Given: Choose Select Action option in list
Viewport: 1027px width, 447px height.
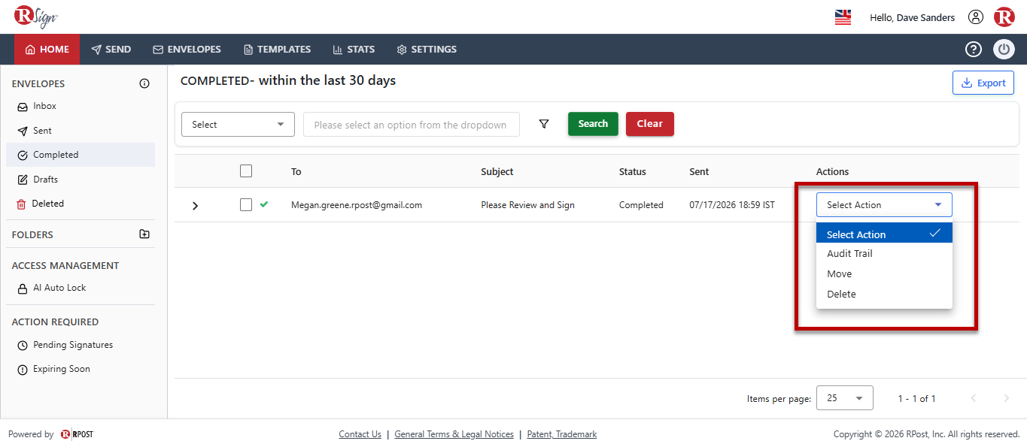Looking at the screenshot, I should click(x=884, y=234).
